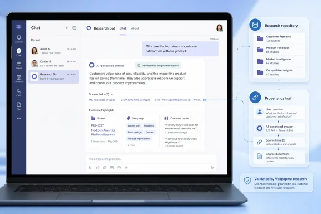Open the Activity bell in sidebar
Screen dimensions: 321x214
19,38
